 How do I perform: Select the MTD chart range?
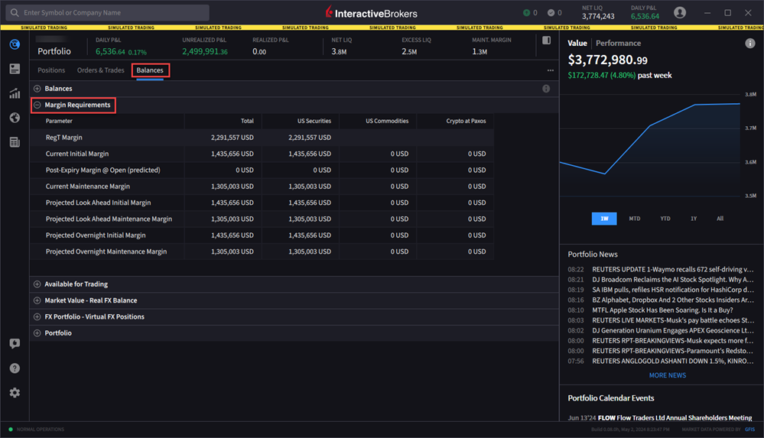click(635, 219)
